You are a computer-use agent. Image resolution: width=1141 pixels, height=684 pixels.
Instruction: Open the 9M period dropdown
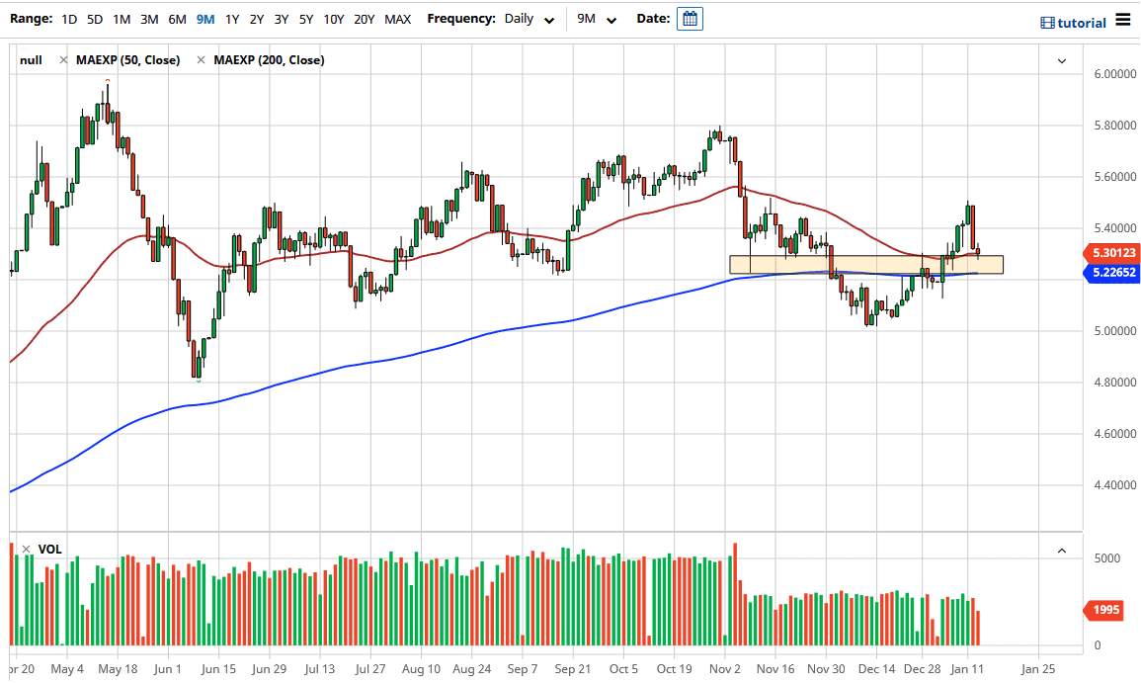click(x=593, y=18)
